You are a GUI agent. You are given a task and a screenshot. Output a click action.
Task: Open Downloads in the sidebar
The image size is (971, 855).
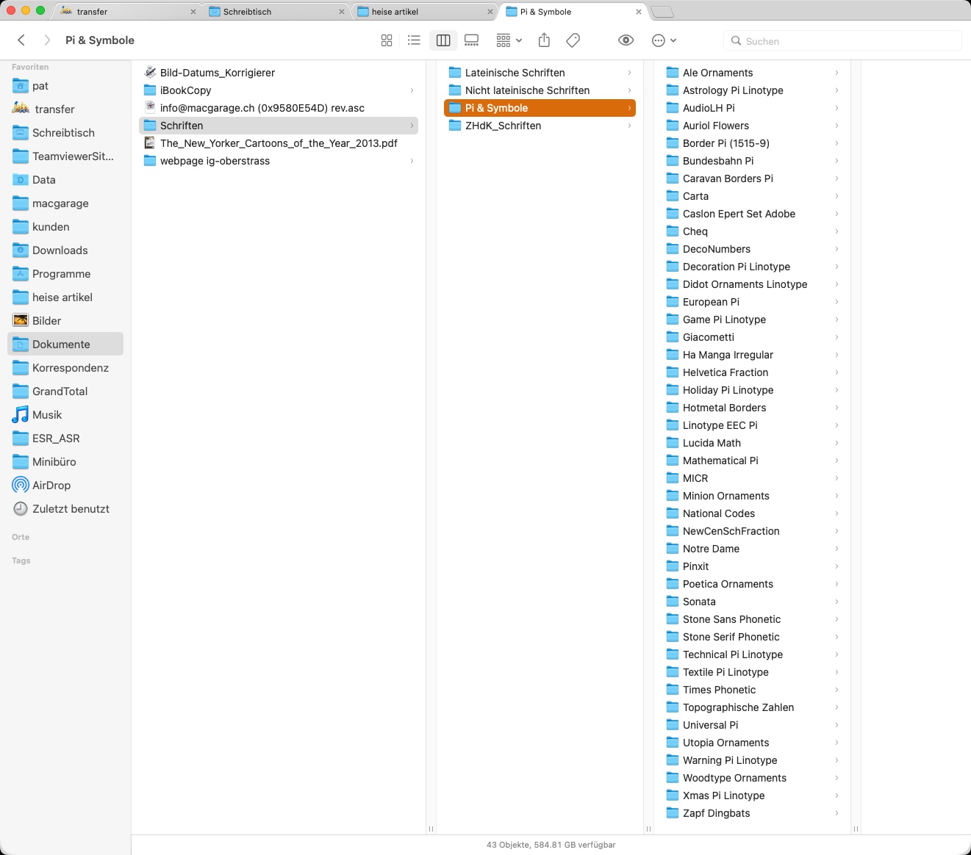[65, 250]
